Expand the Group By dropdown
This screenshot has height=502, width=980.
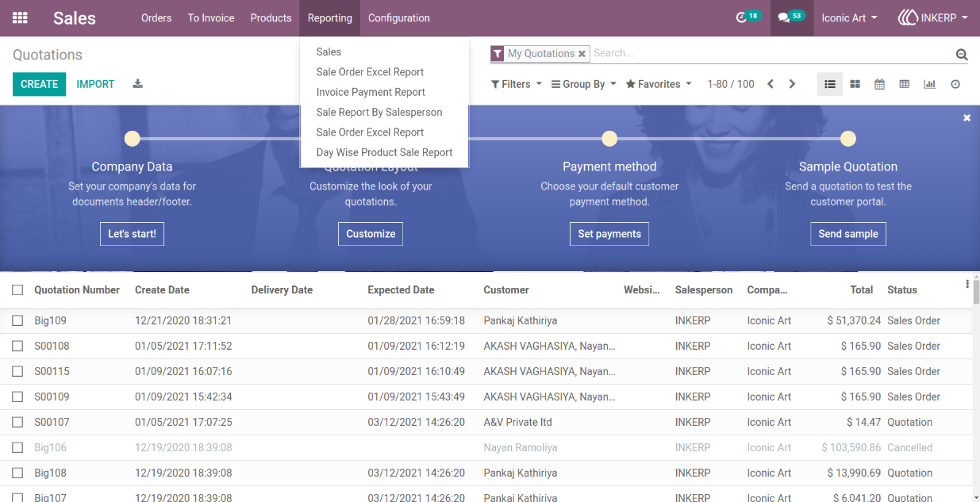(583, 84)
